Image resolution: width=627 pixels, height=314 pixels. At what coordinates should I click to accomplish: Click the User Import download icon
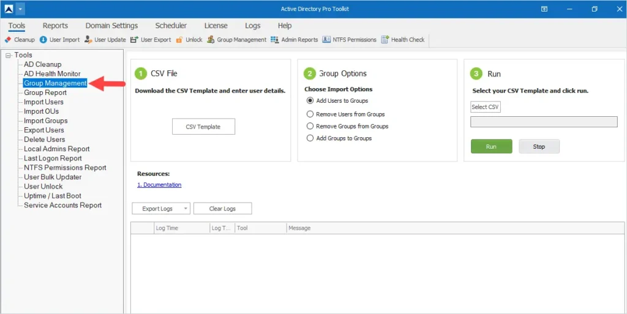[x=43, y=40]
